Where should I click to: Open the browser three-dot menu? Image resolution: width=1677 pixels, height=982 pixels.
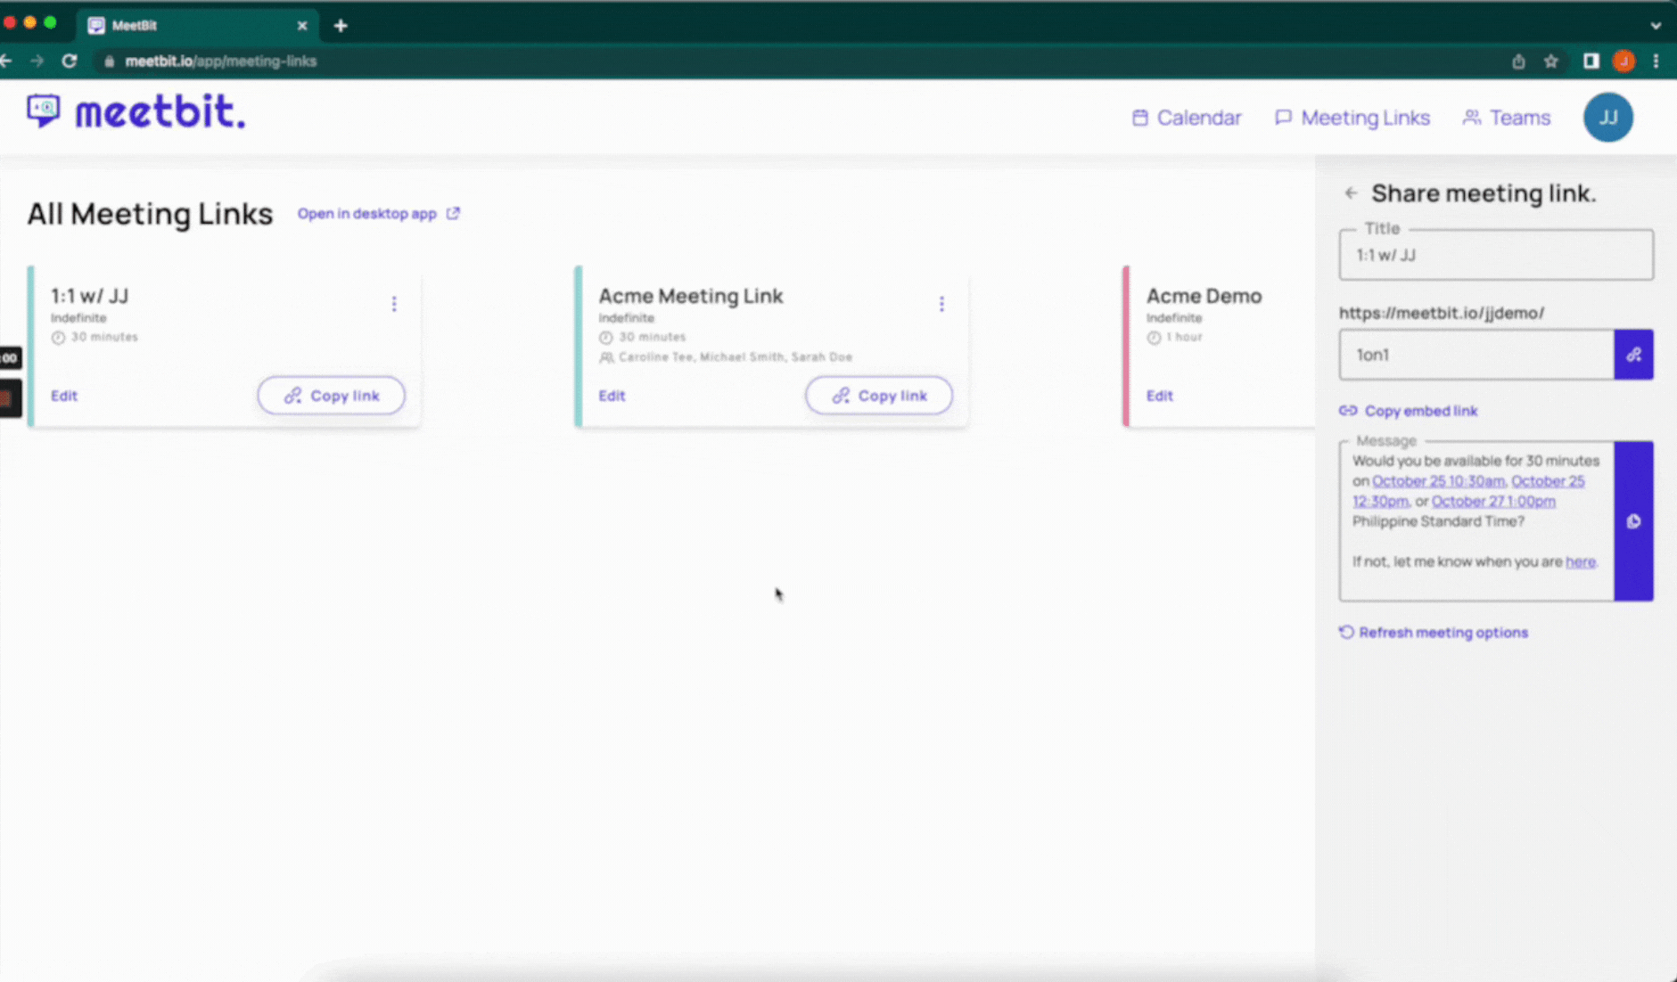(x=1656, y=61)
